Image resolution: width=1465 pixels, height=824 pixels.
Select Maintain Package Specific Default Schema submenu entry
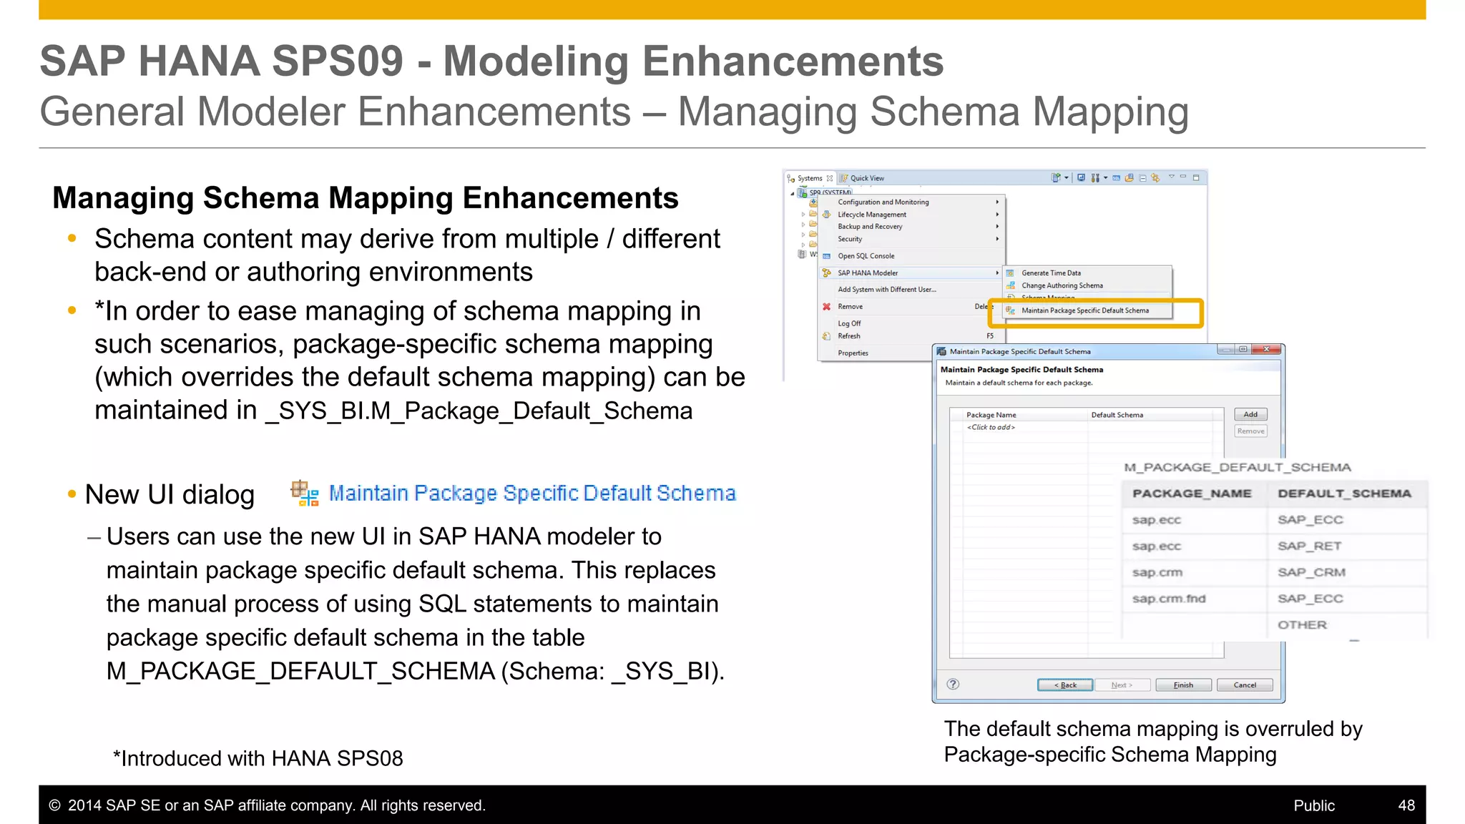[x=1087, y=310]
